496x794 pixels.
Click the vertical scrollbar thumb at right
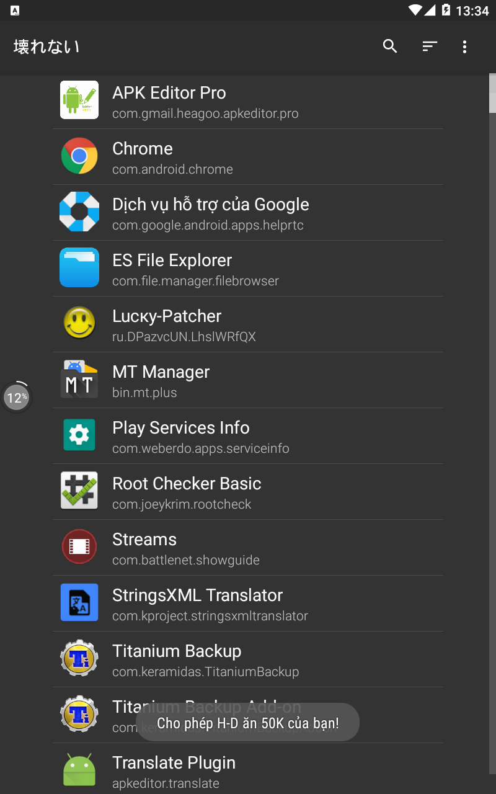click(492, 94)
